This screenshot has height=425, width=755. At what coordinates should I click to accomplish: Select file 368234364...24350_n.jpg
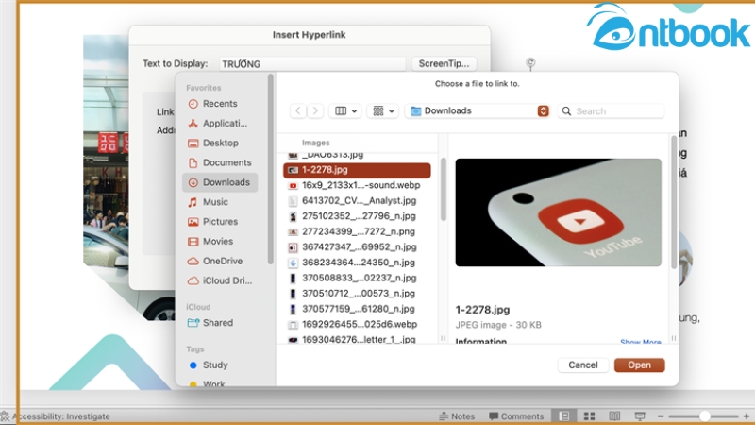pos(357,263)
